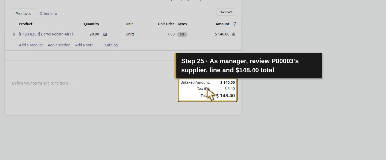Click Add a section link
386x160 pixels.
[x=59, y=45]
